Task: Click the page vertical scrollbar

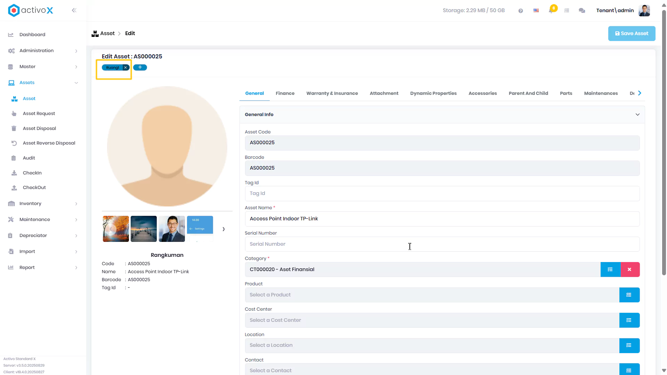Action: pos(664,142)
